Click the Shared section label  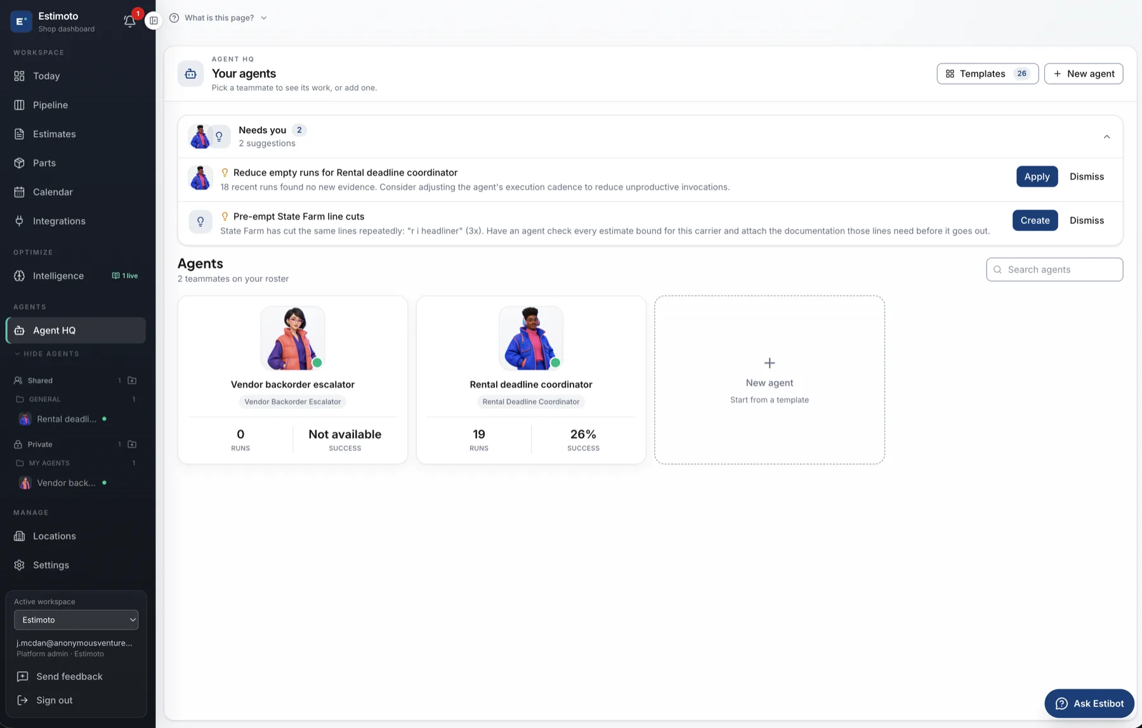click(x=40, y=381)
